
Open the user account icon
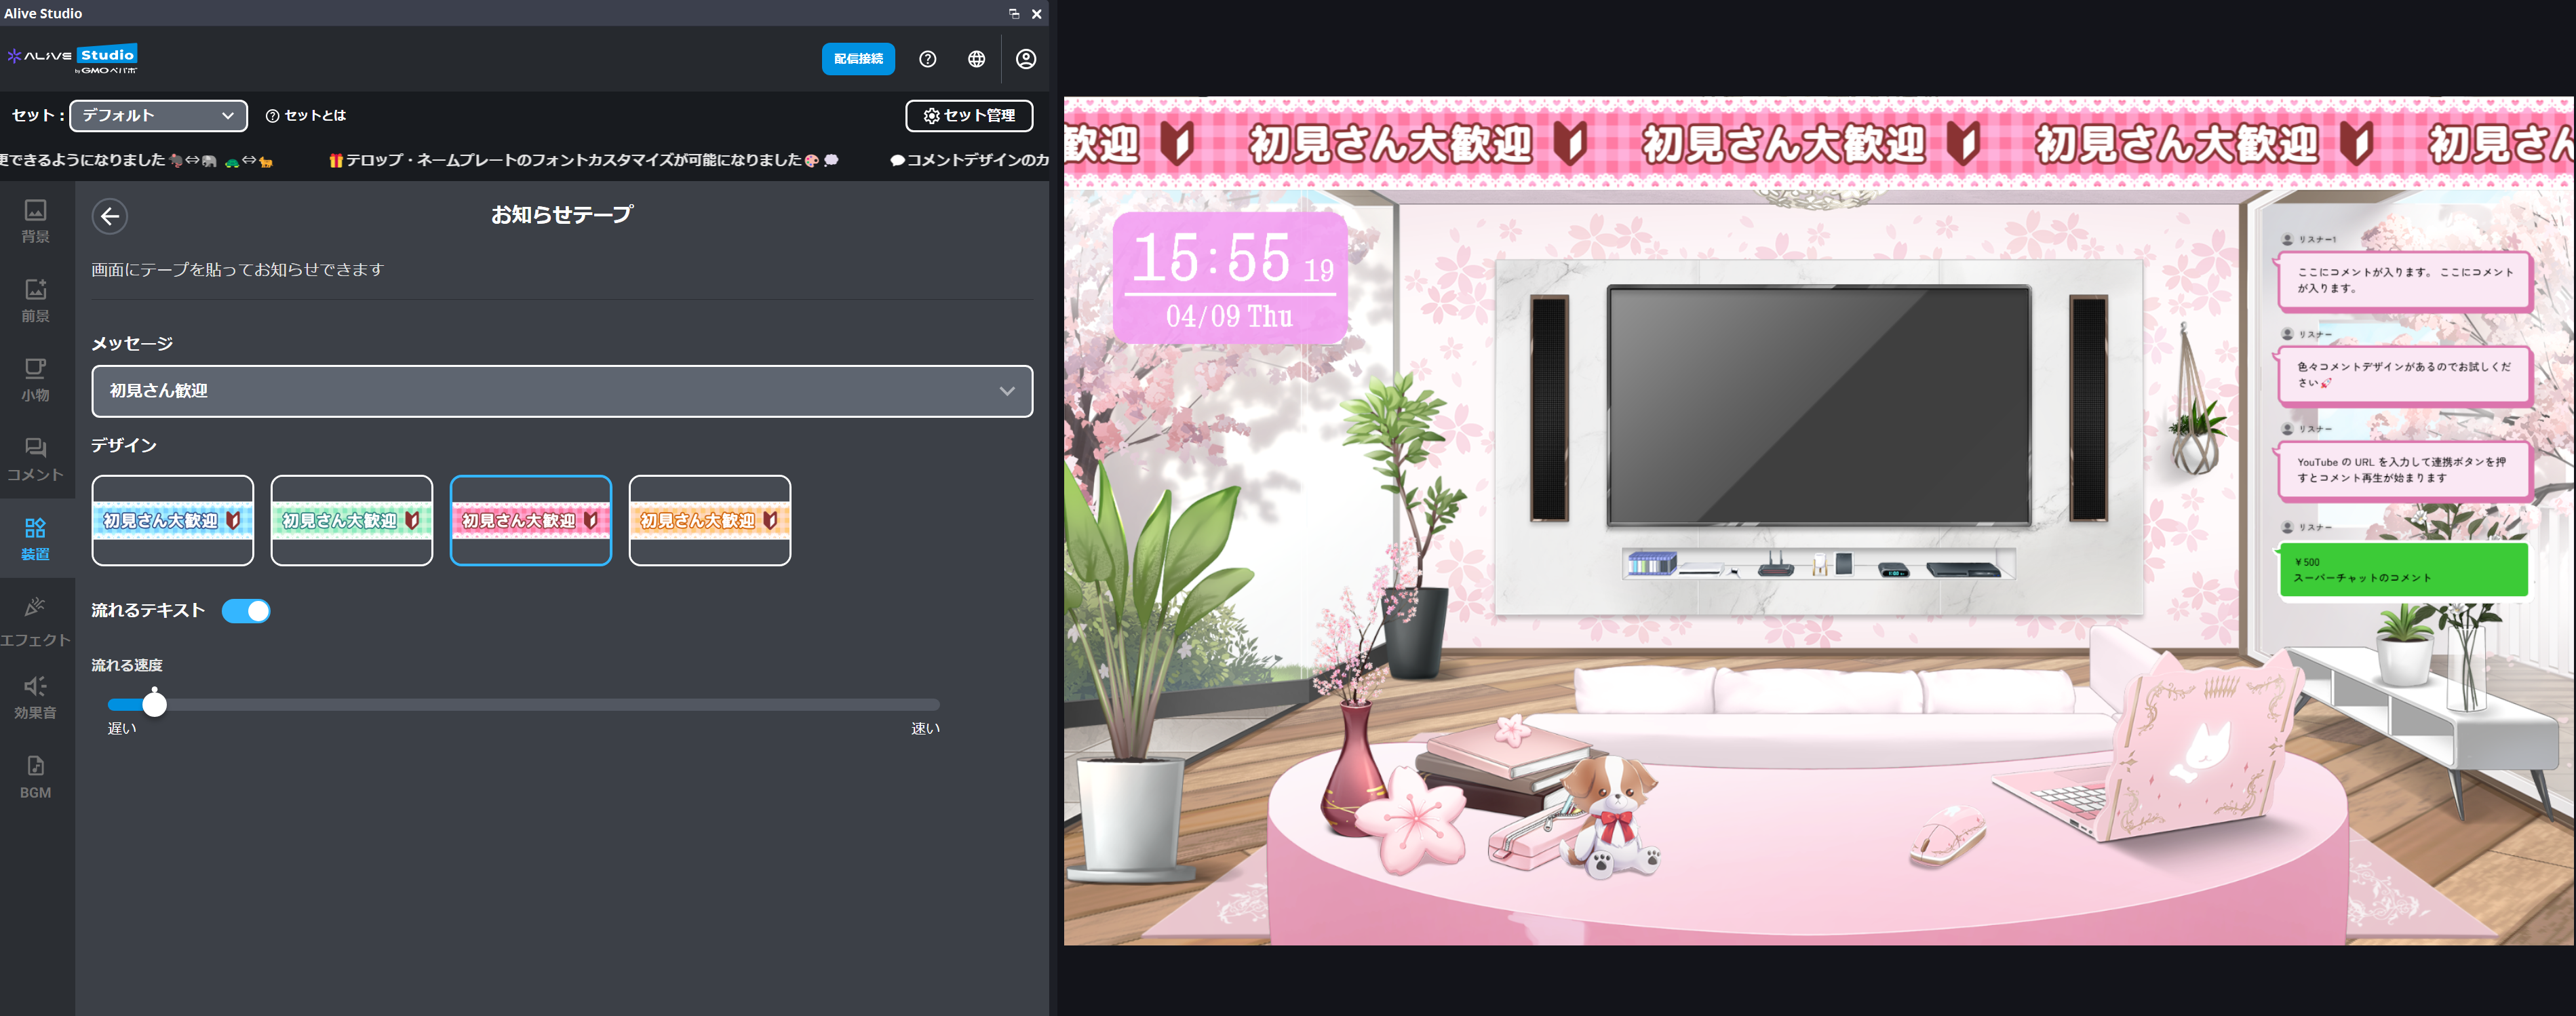1025,59
